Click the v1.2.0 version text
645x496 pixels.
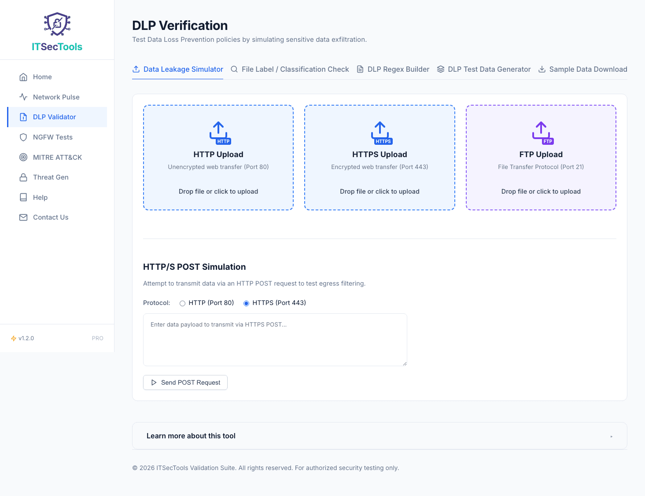26,338
